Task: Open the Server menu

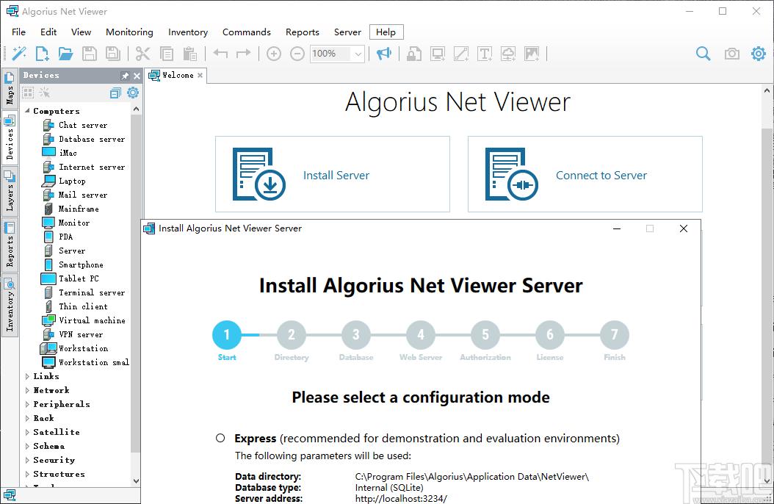Action: tap(347, 32)
